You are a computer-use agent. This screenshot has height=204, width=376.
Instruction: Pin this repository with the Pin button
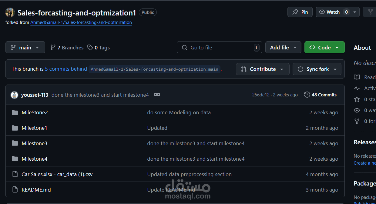click(x=300, y=12)
